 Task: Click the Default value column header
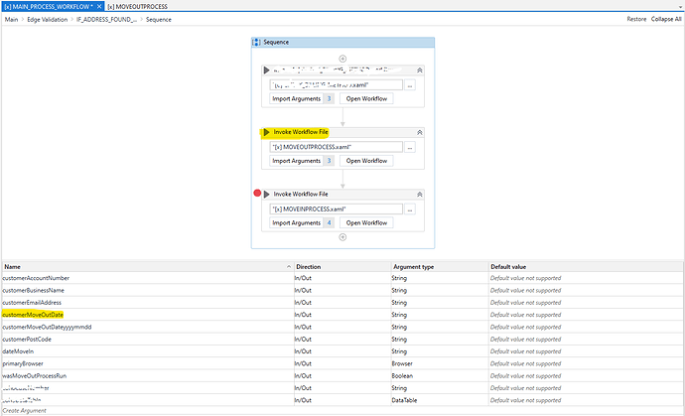pyautogui.click(x=586, y=266)
